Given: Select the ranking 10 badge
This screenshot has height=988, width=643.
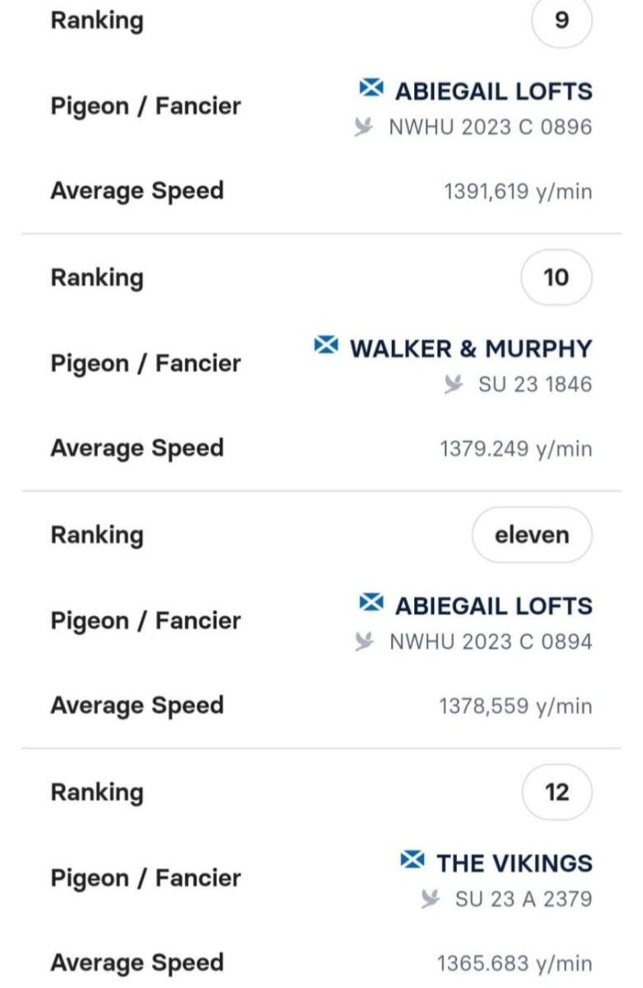Looking at the screenshot, I should (x=557, y=277).
